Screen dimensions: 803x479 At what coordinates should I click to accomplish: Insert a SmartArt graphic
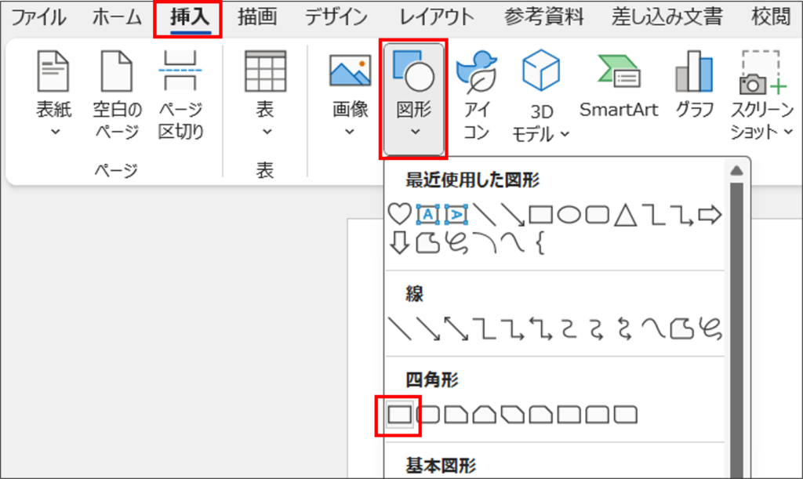click(619, 86)
